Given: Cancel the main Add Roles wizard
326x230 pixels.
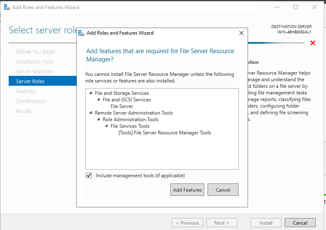Looking at the screenshot, I should point(300,223).
